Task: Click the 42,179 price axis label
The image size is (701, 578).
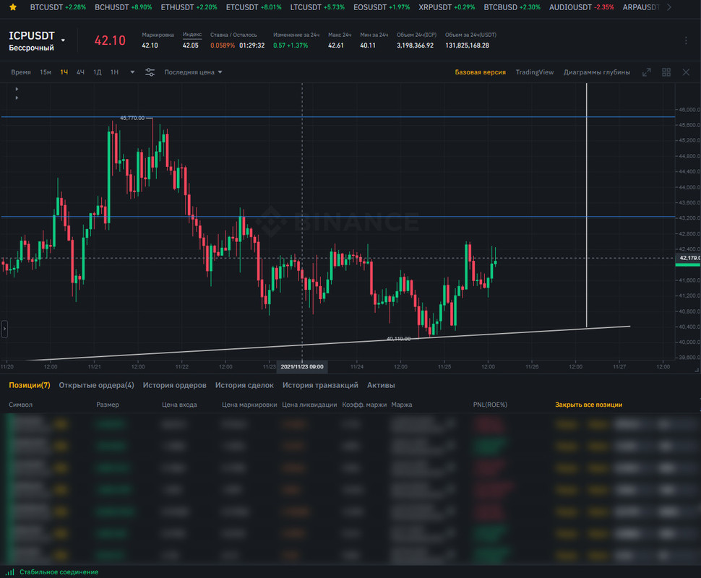Action: pos(689,258)
